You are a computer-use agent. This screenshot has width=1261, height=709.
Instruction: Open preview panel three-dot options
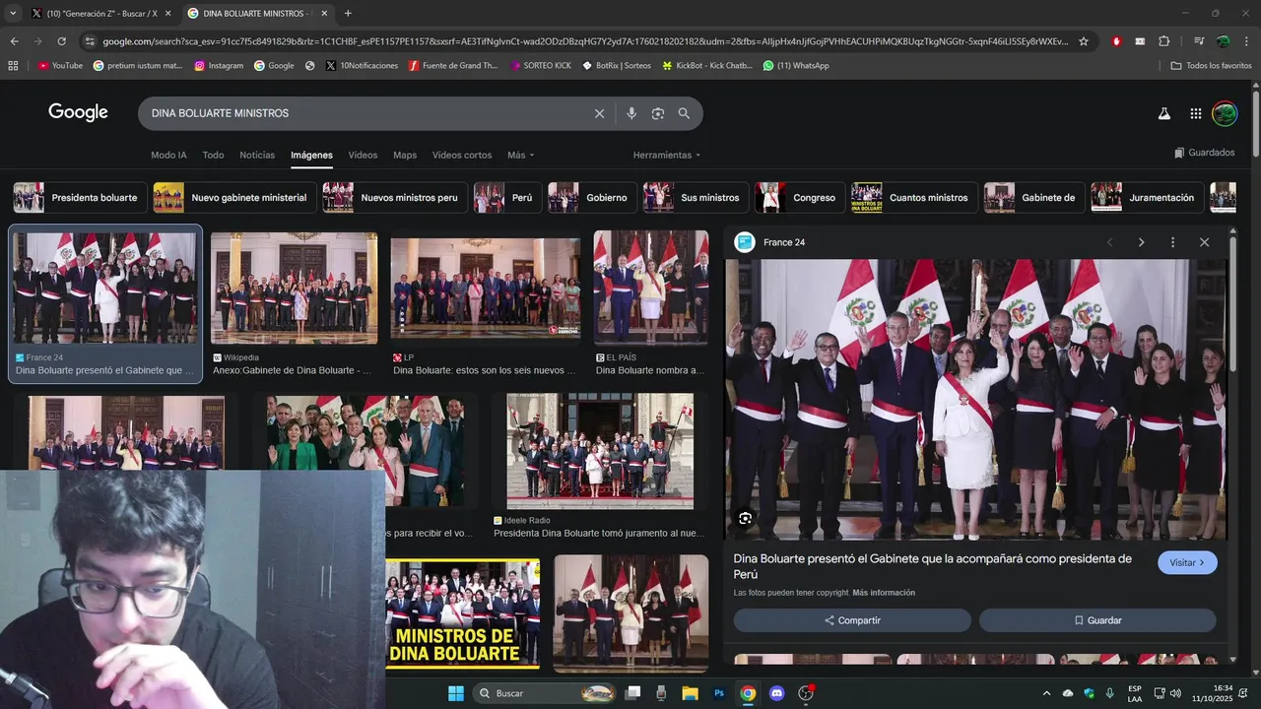[x=1172, y=242]
